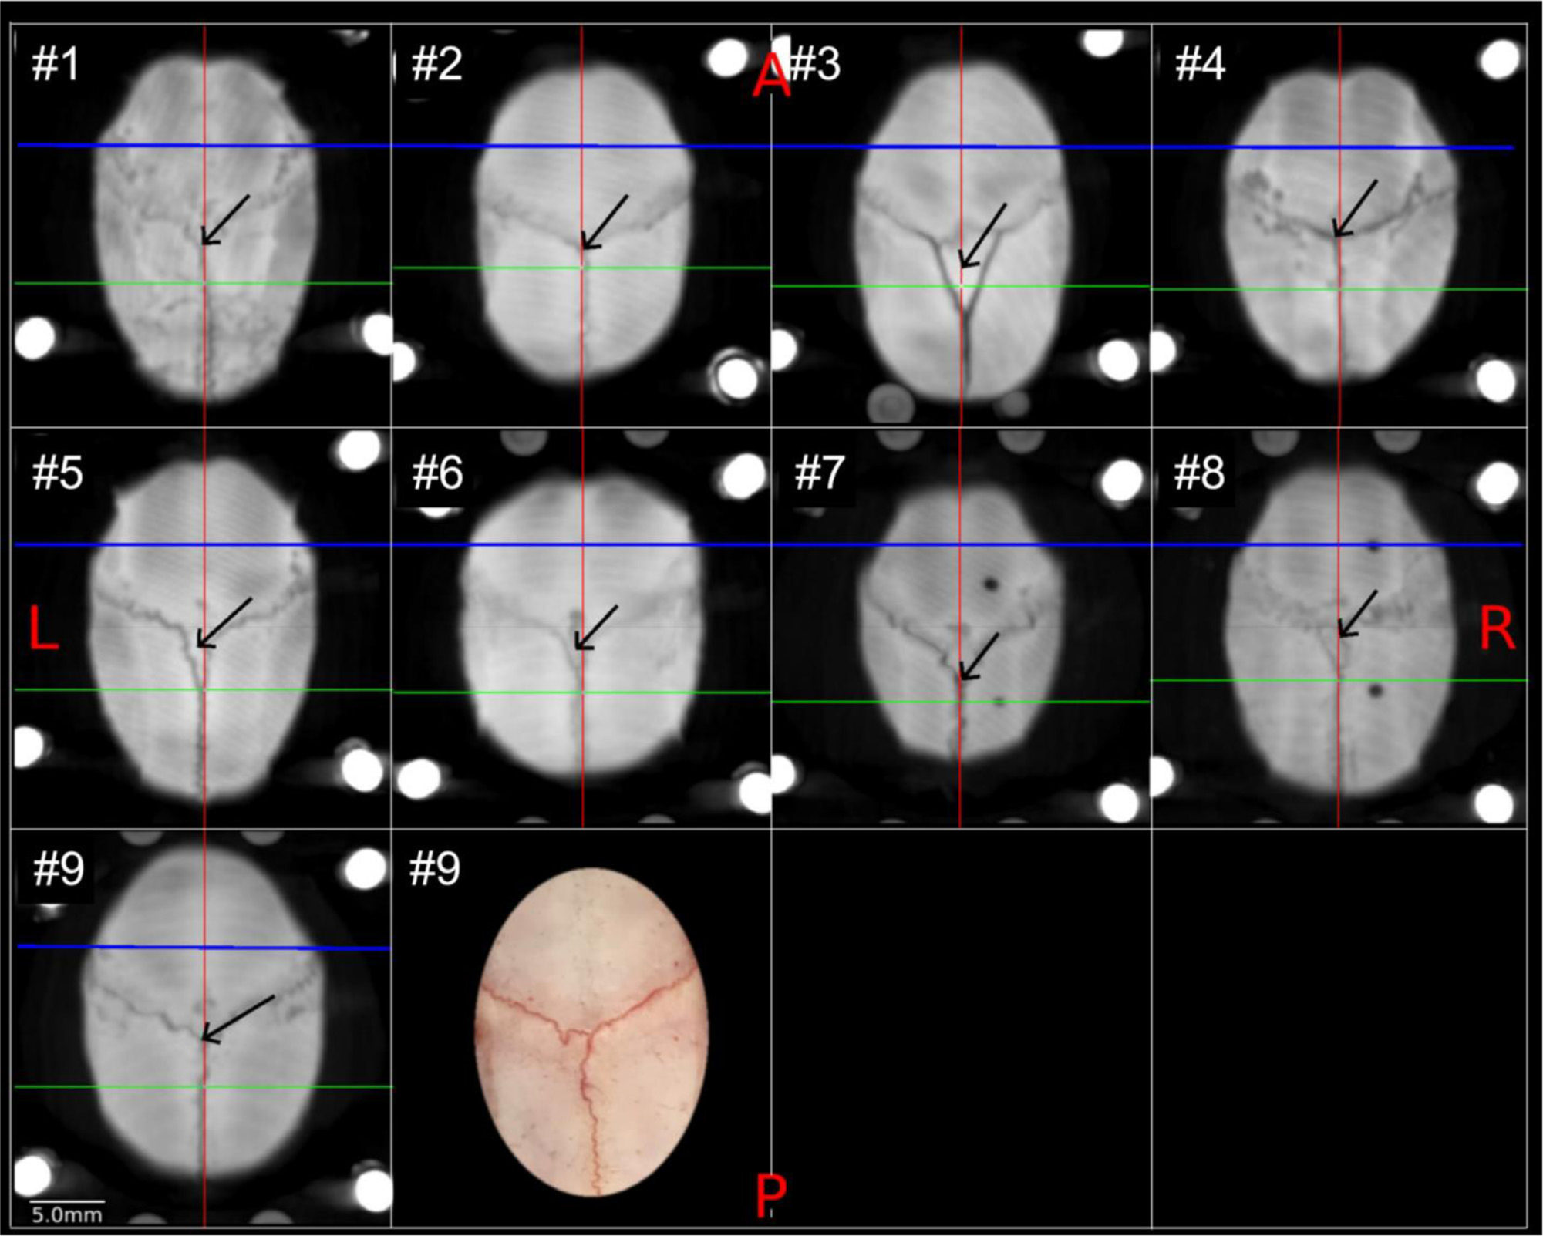This screenshot has width=1543, height=1236.
Task: Click the '#3' panel label
Action: click(815, 63)
